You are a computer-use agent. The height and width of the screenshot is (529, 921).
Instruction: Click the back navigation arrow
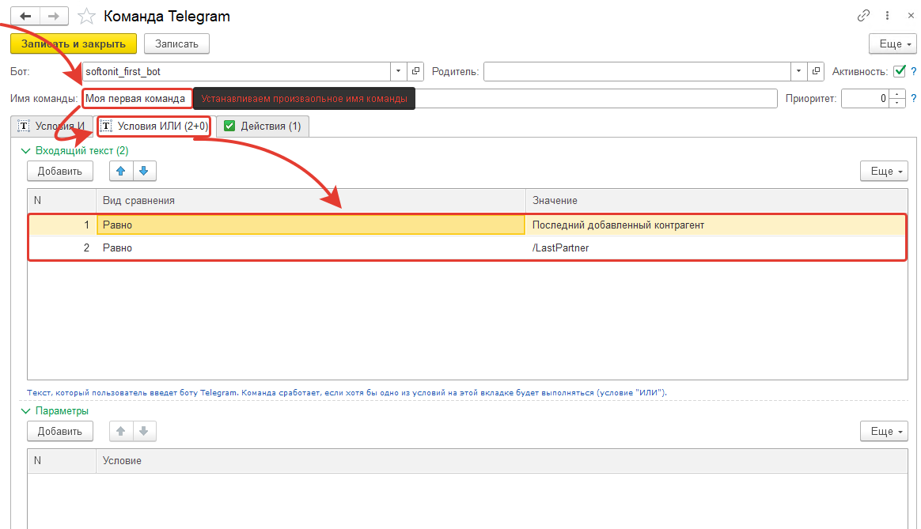(x=25, y=16)
